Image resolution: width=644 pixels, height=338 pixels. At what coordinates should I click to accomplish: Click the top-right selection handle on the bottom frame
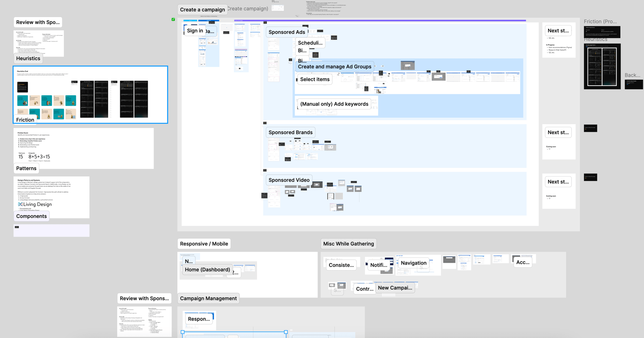pyautogui.click(x=286, y=332)
